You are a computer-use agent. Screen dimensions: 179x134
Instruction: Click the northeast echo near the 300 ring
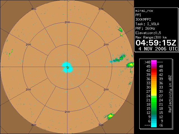click(x=120, y=30)
